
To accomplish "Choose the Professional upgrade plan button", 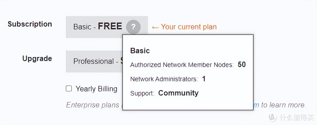I will click(x=94, y=61).
